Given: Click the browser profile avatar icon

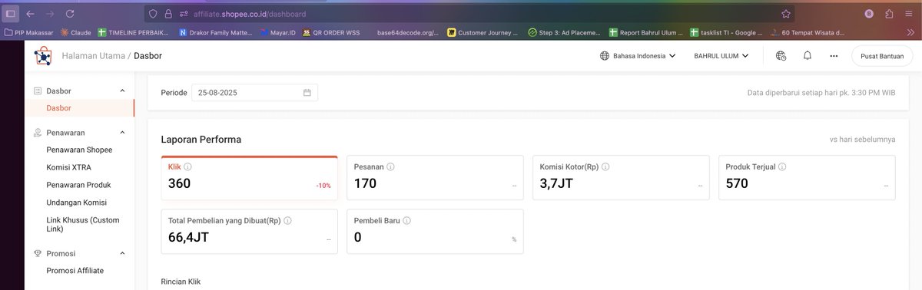Looking at the screenshot, I should click(x=869, y=14).
